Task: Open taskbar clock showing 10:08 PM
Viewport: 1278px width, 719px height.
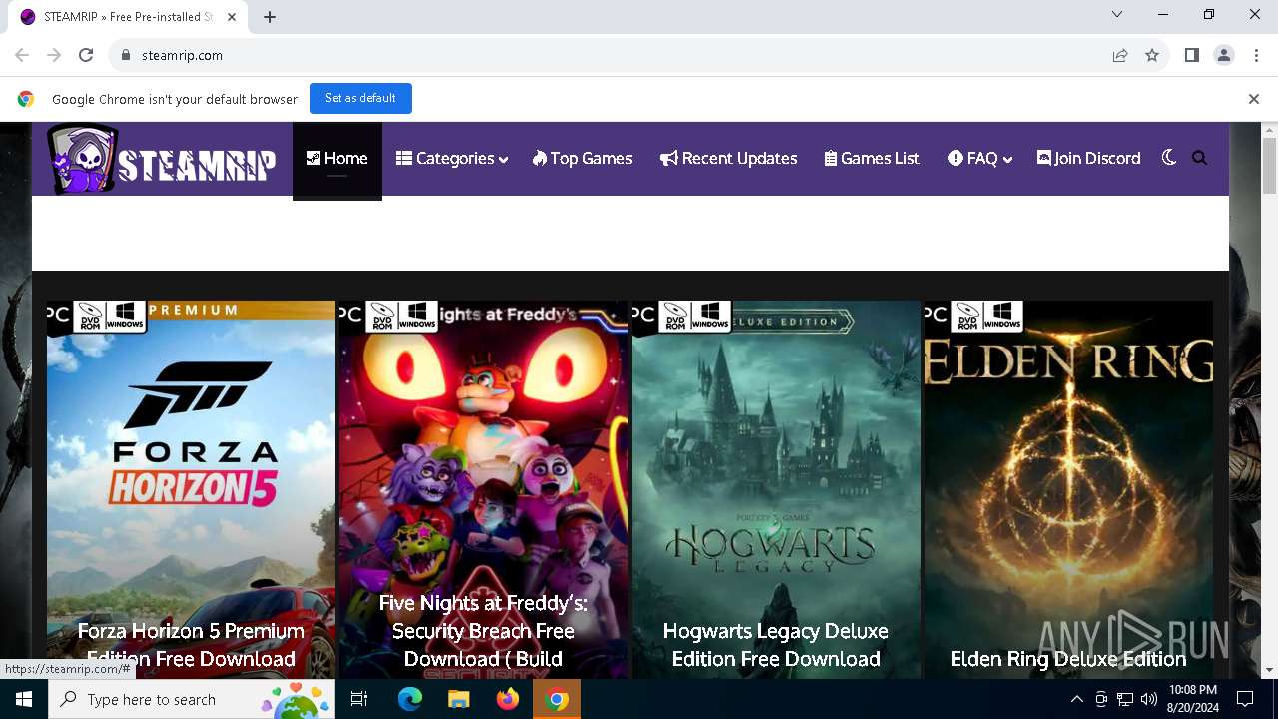Action: click(x=1192, y=699)
